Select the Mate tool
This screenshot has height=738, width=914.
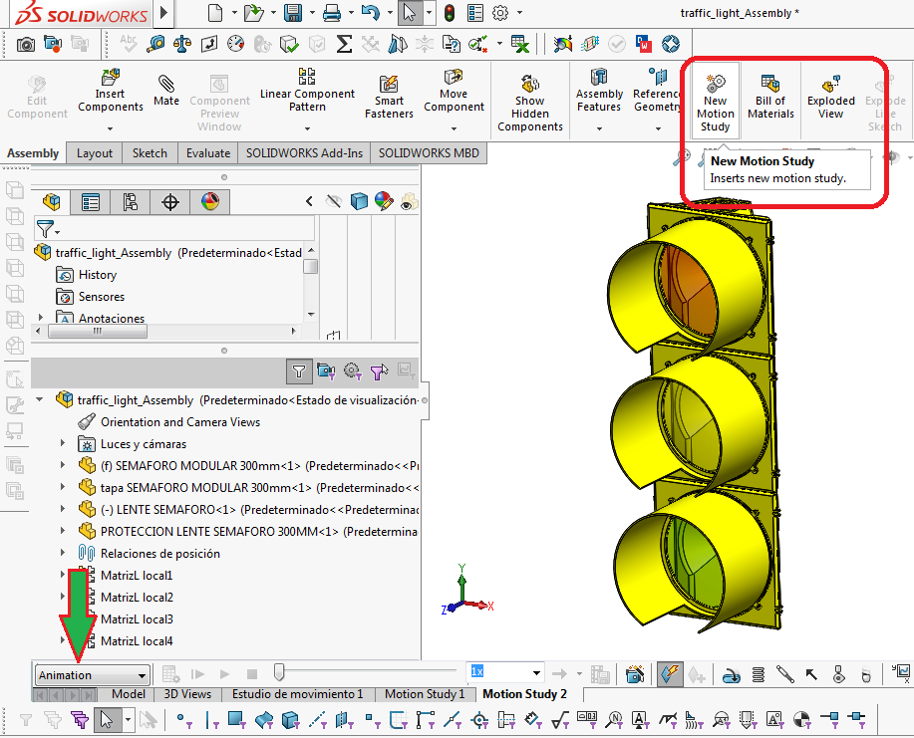(x=165, y=95)
